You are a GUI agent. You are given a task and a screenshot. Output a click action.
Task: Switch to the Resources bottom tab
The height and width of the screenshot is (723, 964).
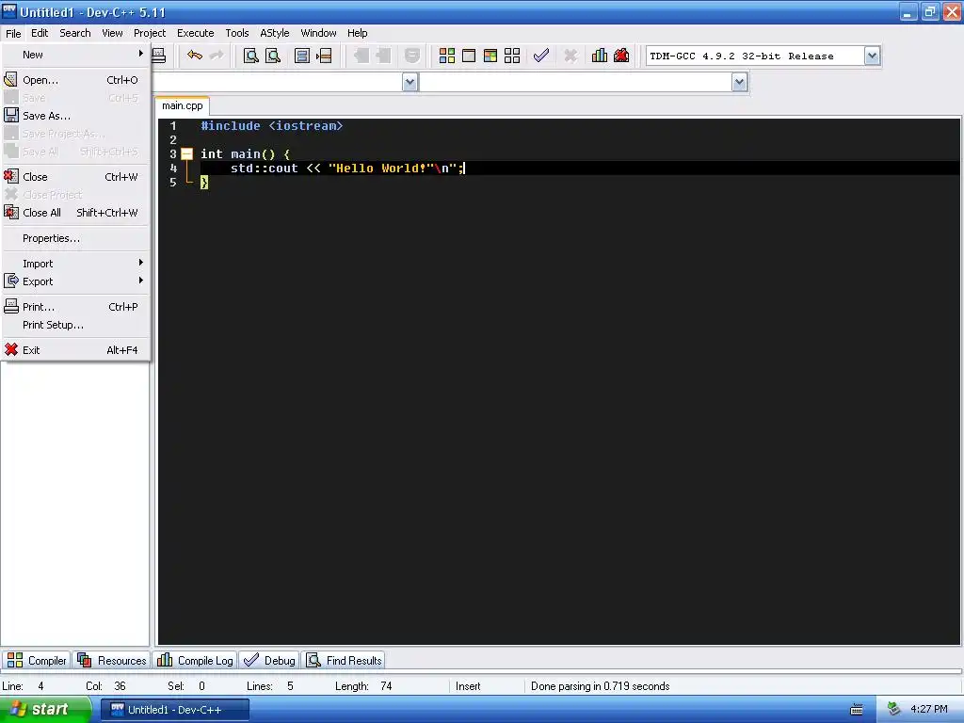click(111, 660)
